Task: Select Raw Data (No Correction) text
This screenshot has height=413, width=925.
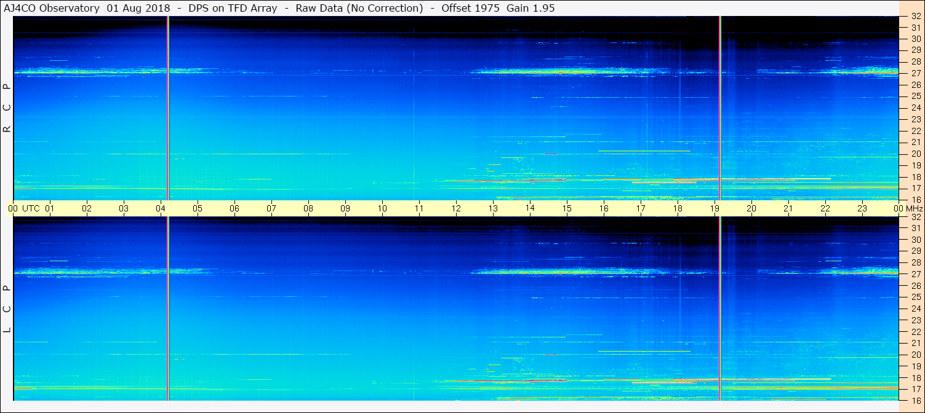Action: click(x=359, y=8)
